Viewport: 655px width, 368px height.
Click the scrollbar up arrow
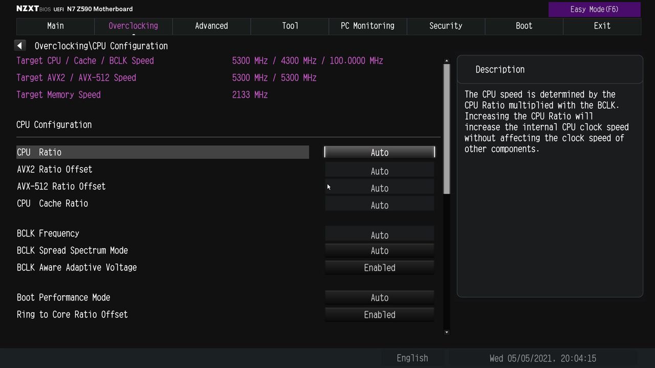[x=447, y=61]
